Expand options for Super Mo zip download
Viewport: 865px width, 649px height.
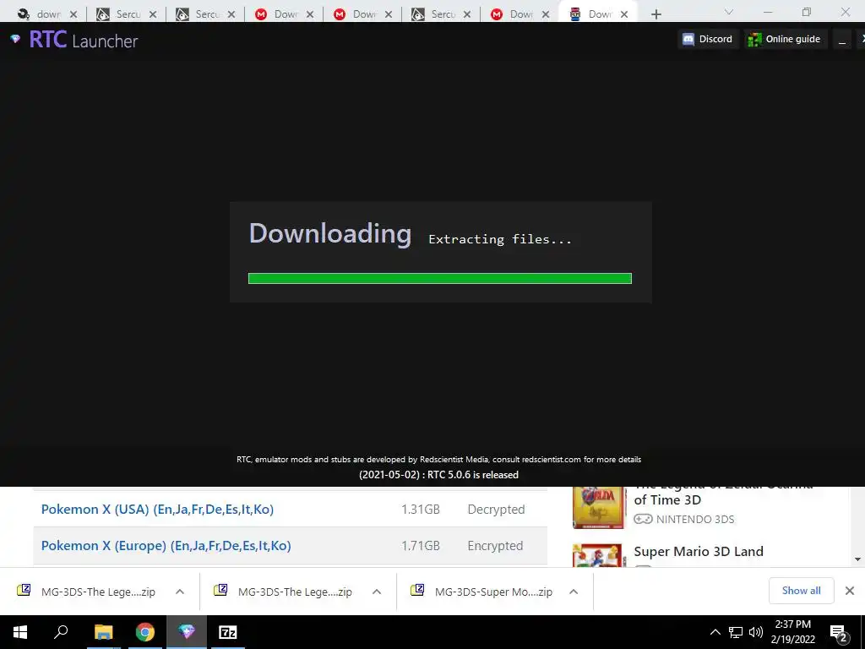point(574,592)
